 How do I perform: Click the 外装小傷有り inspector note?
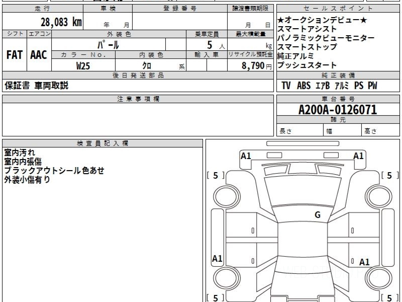(27, 180)
